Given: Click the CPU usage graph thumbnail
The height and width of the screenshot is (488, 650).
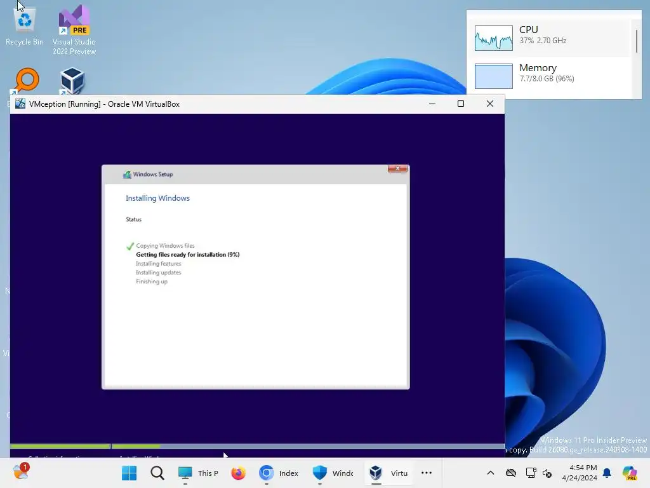Looking at the screenshot, I should click(x=493, y=37).
